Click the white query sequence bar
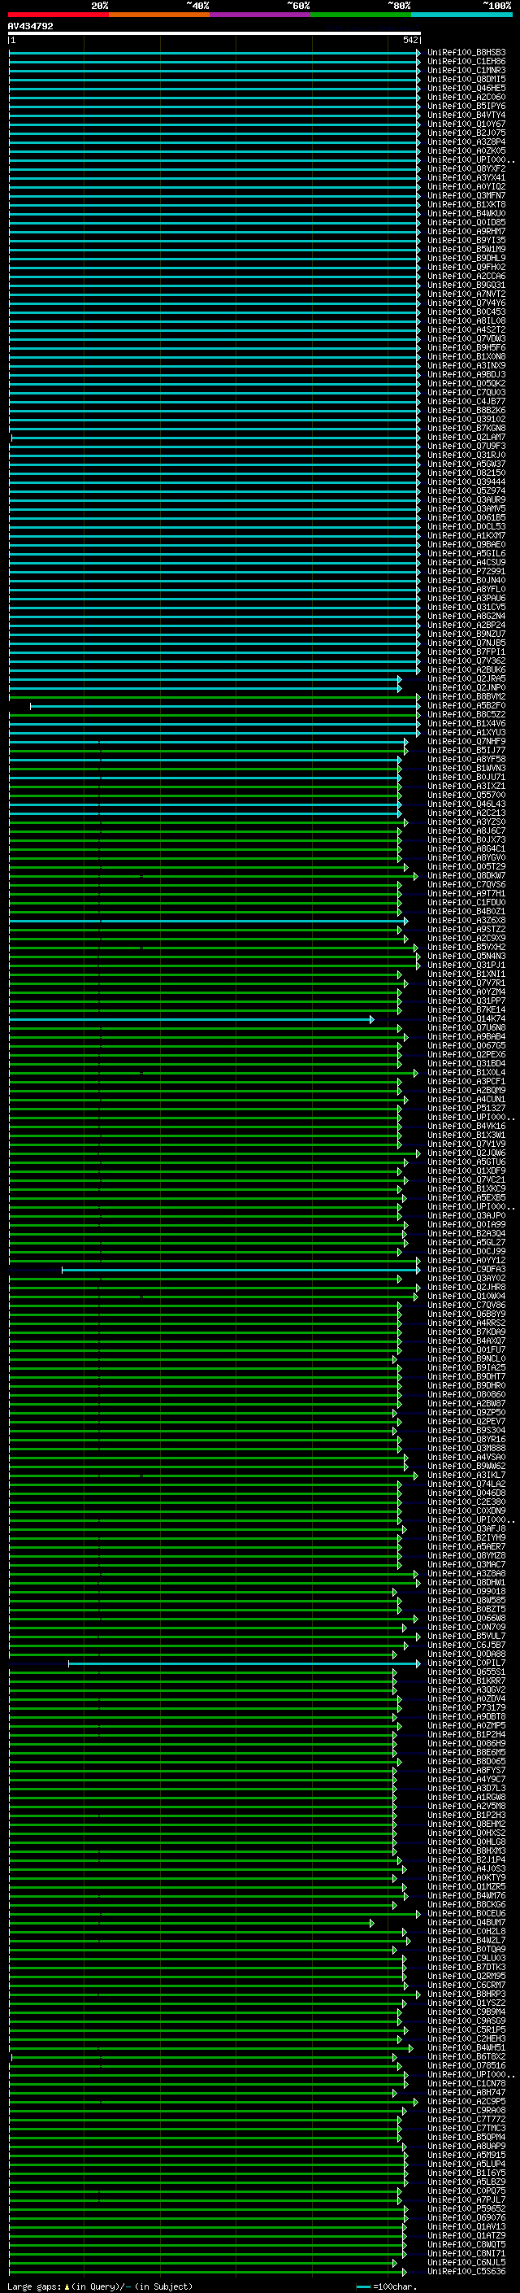520x2293 pixels. point(214,33)
